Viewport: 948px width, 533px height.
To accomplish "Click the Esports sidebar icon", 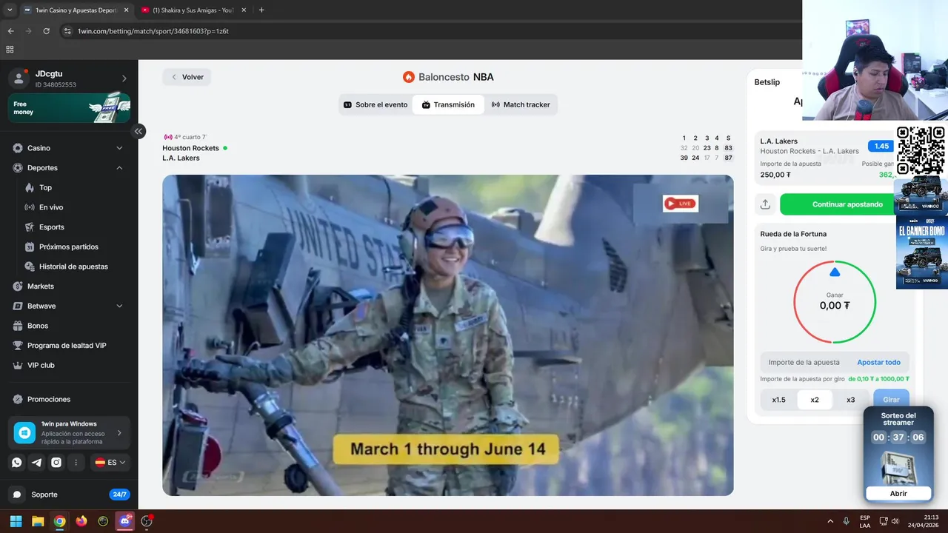I will [30, 227].
